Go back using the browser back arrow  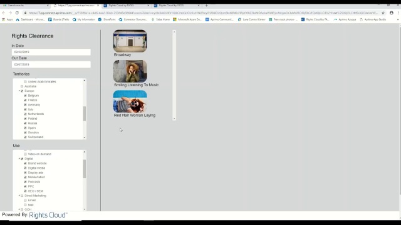point(4,12)
